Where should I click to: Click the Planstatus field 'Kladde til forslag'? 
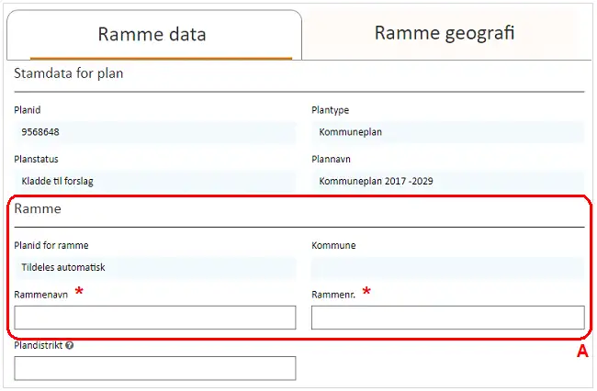click(154, 181)
